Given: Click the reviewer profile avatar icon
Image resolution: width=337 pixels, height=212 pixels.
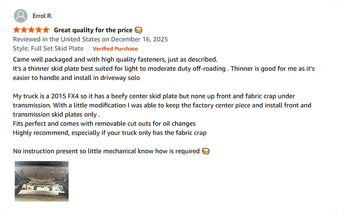Looking at the screenshot, I should point(21,16).
